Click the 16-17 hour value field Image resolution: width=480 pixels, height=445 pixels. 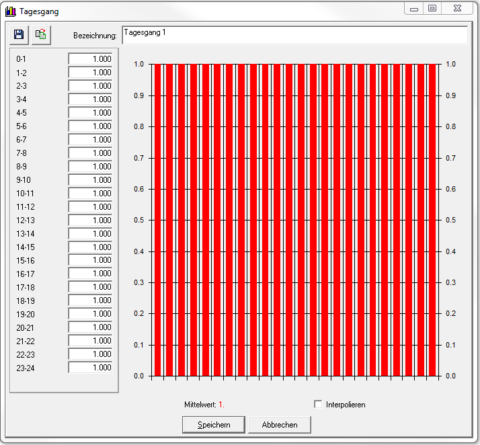[90, 274]
